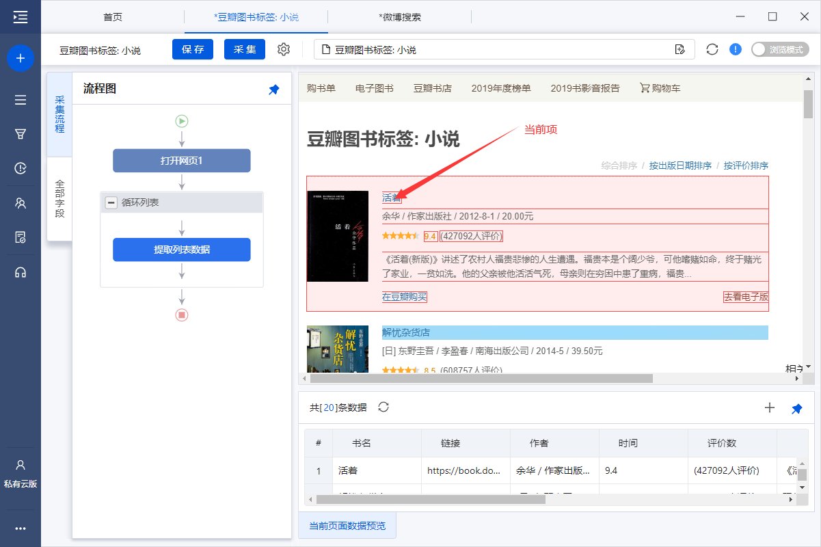Click the https://book.do... link cell
821x547 pixels.
[x=466, y=470]
